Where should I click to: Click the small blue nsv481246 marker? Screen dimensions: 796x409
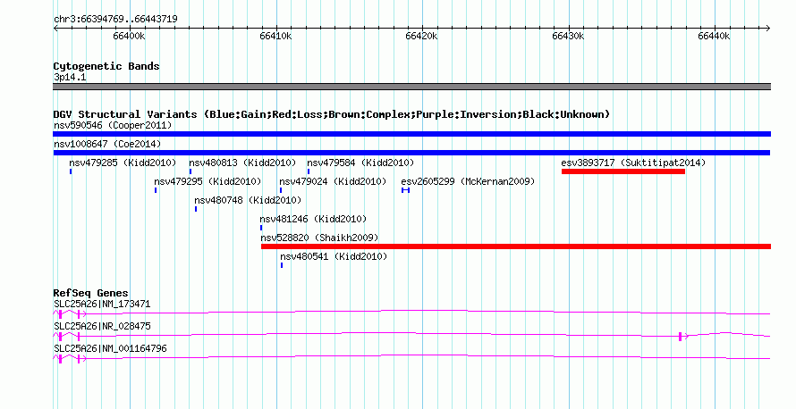pos(261,228)
